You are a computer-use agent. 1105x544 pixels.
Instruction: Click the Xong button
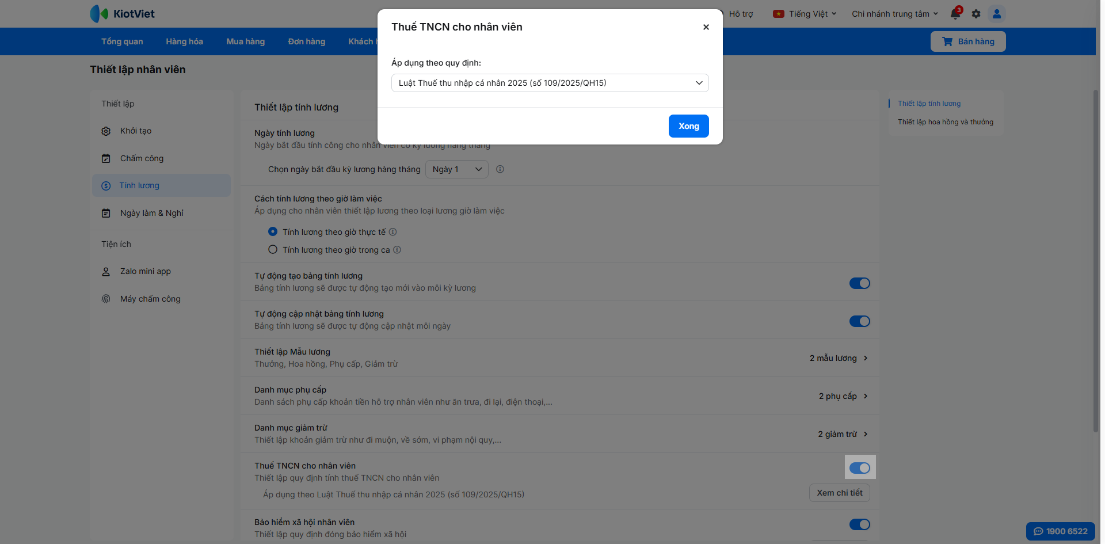coord(689,126)
